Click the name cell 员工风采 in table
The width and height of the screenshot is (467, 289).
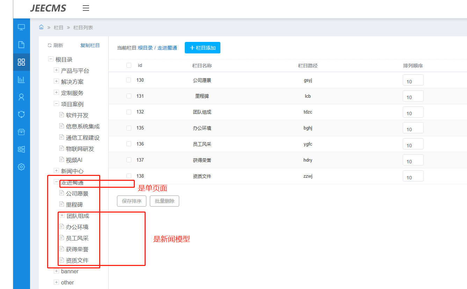tap(202, 144)
